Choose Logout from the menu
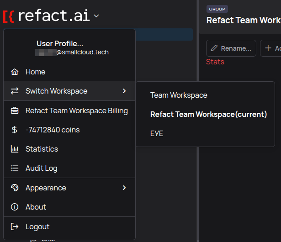The image size is (281, 242). pyautogui.click(x=69, y=226)
